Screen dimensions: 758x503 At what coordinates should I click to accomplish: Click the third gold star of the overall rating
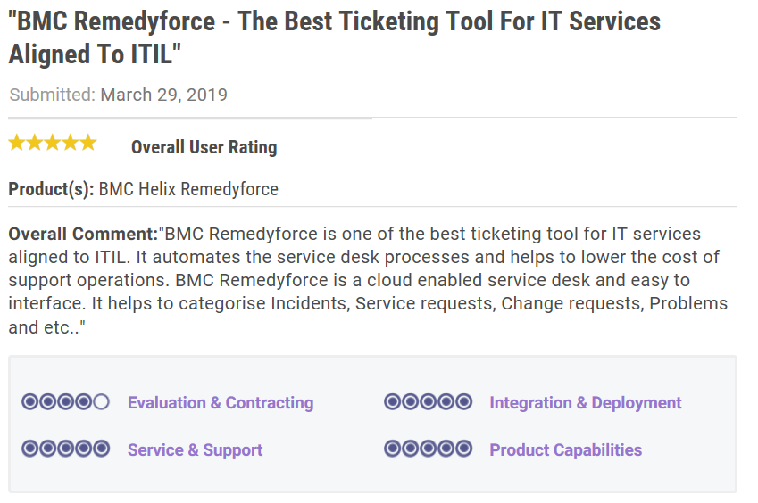[53, 143]
